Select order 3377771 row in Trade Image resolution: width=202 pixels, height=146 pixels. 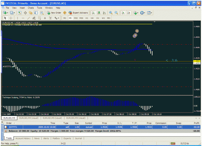[102, 127]
